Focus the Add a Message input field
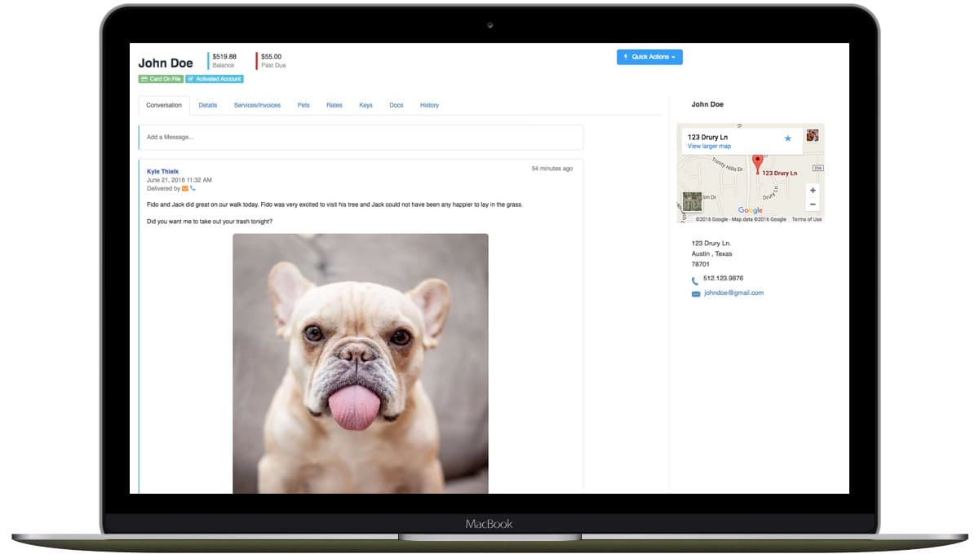 click(x=361, y=137)
